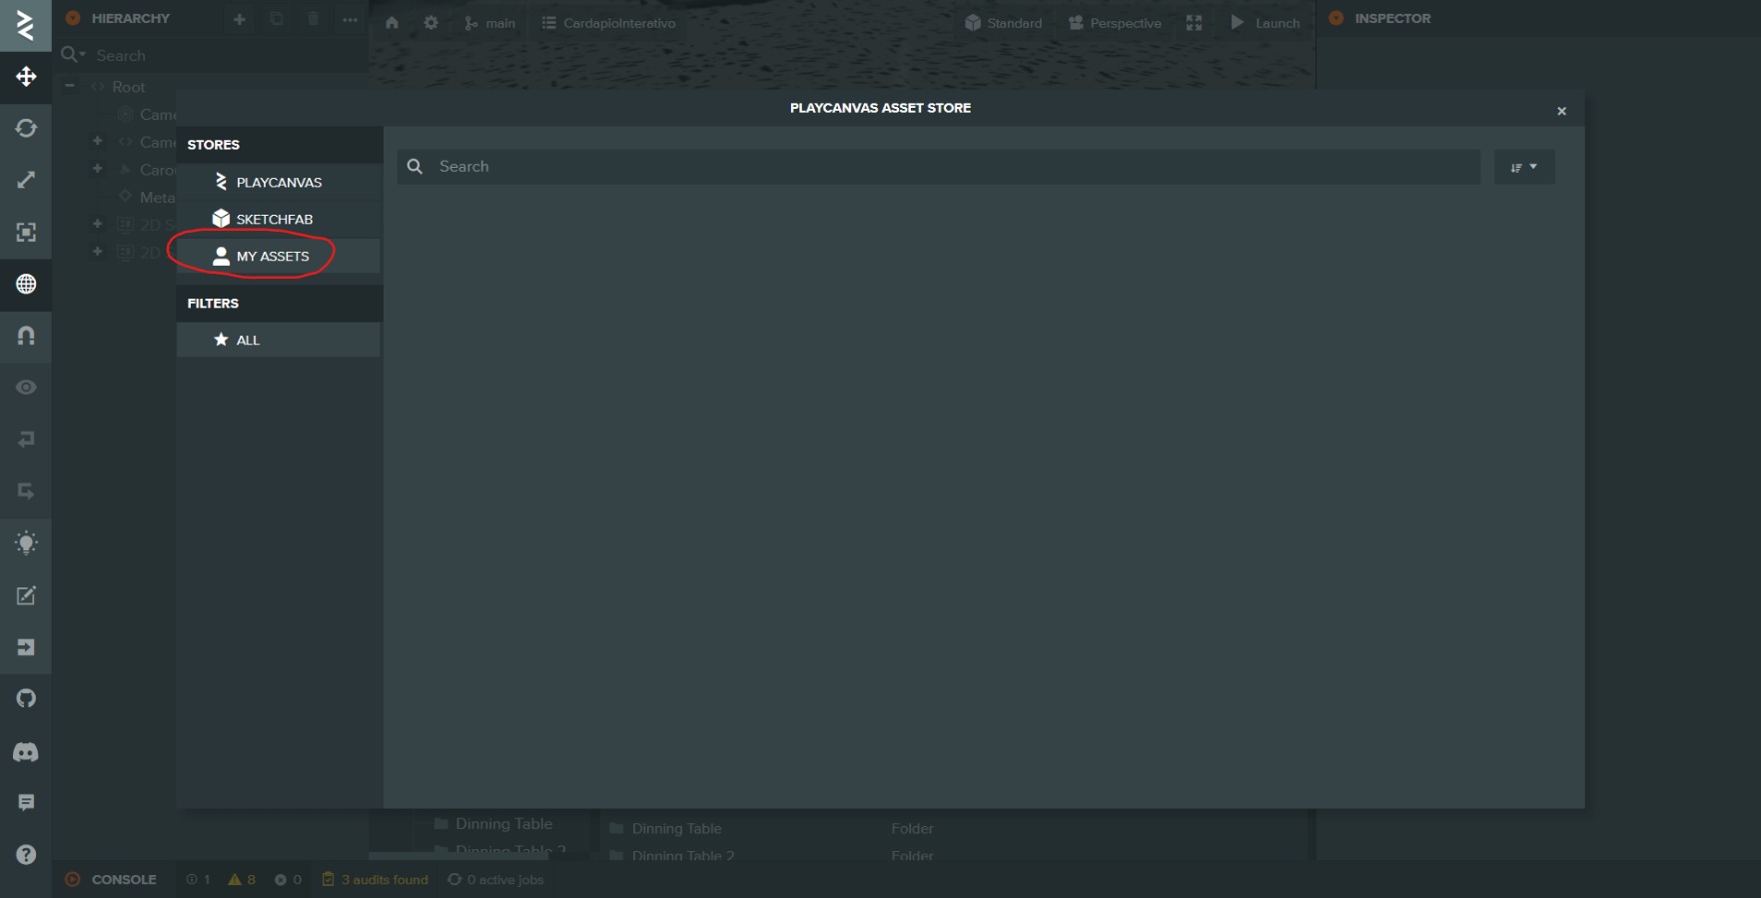This screenshot has height=898, width=1761.
Task: Open the Discord icon link
Action: 26,751
